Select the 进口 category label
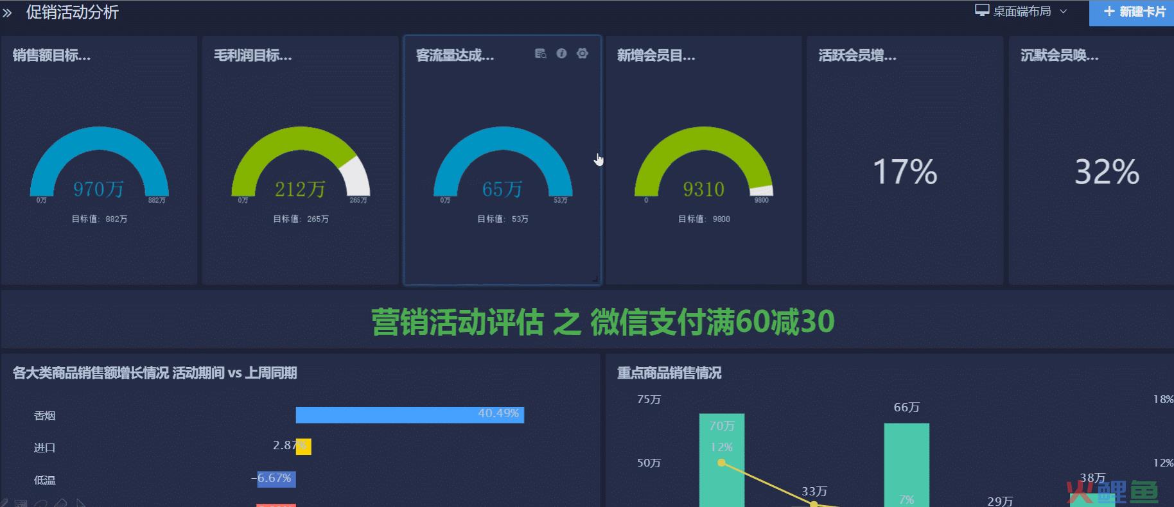Screen dimensions: 1174x507 pyautogui.click(x=44, y=448)
